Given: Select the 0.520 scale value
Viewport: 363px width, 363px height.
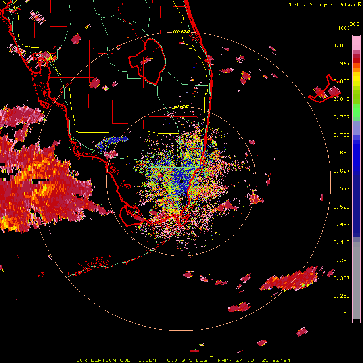Looking at the screenshot, I should coord(342,207).
